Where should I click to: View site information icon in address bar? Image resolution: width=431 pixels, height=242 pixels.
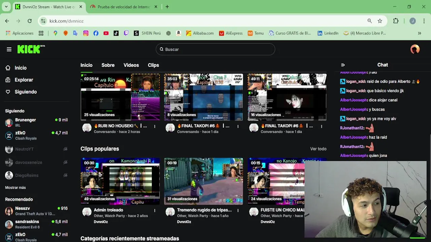click(x=43, y=21)
